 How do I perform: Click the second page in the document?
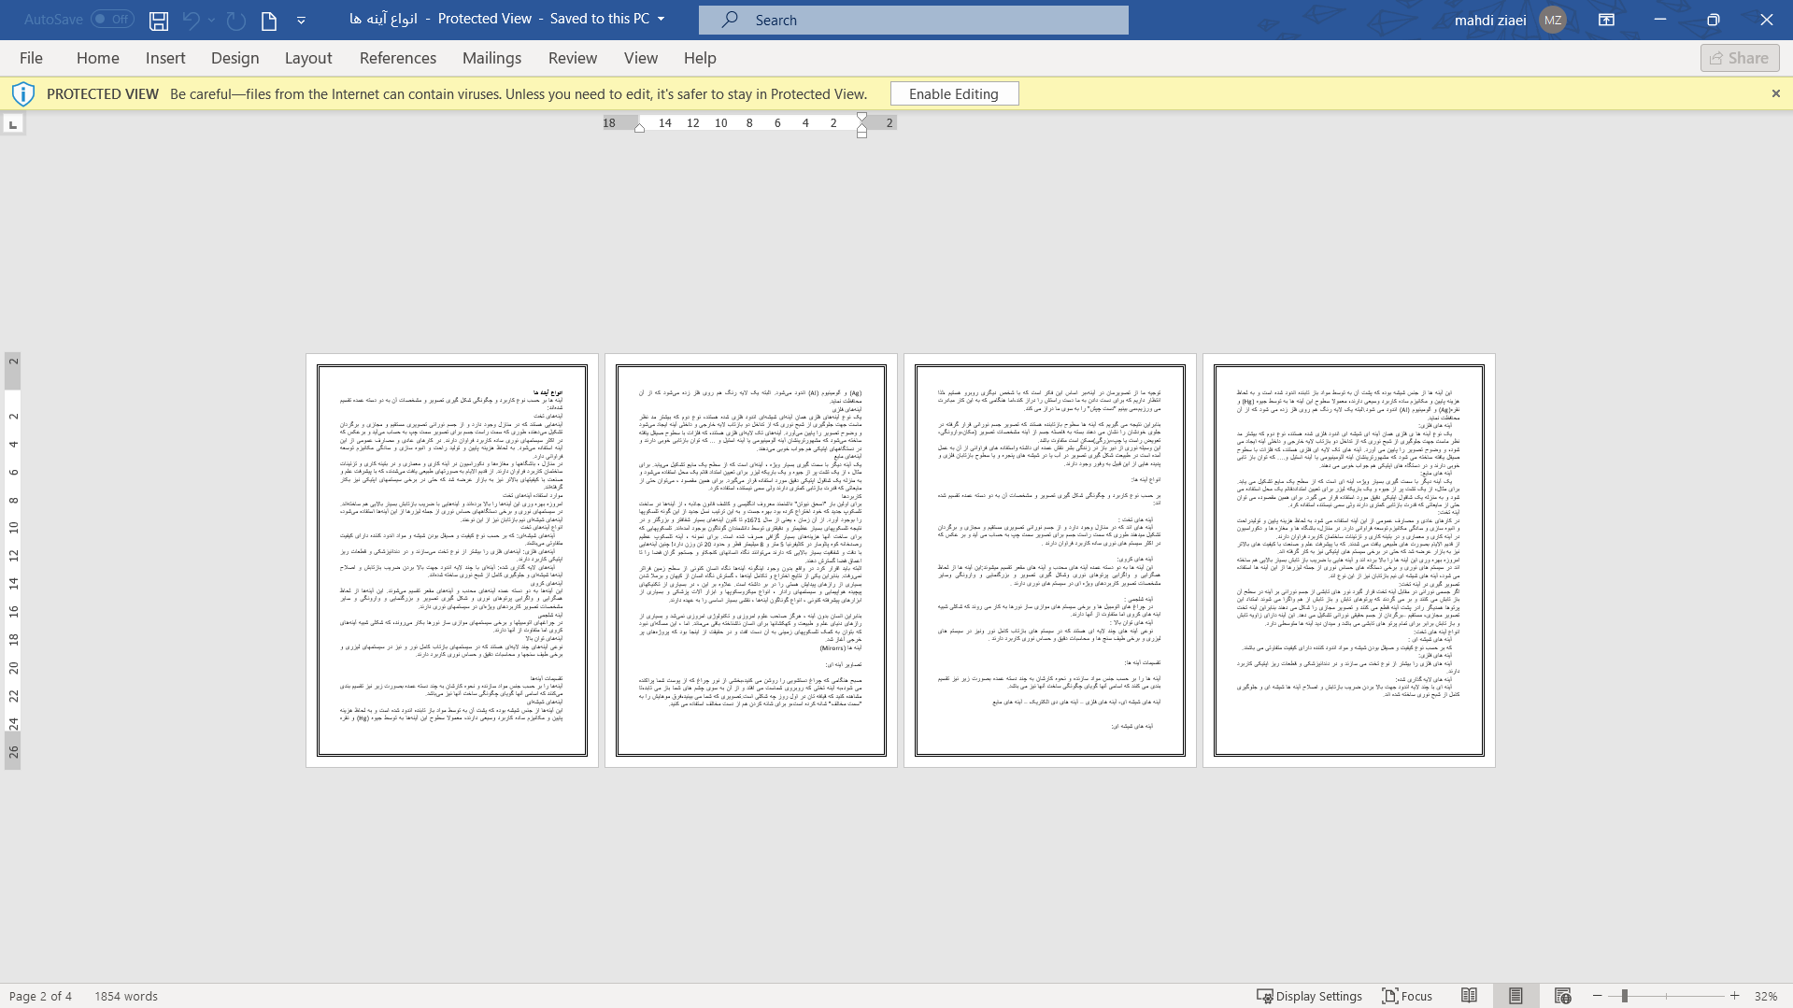tap(751, 561)
